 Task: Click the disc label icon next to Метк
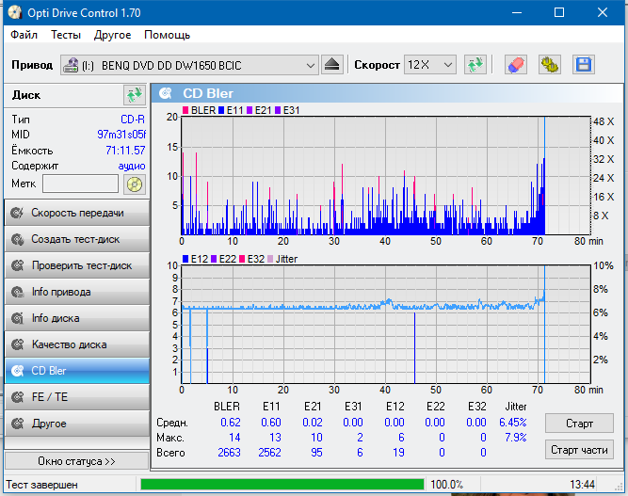tap(135, 184)
